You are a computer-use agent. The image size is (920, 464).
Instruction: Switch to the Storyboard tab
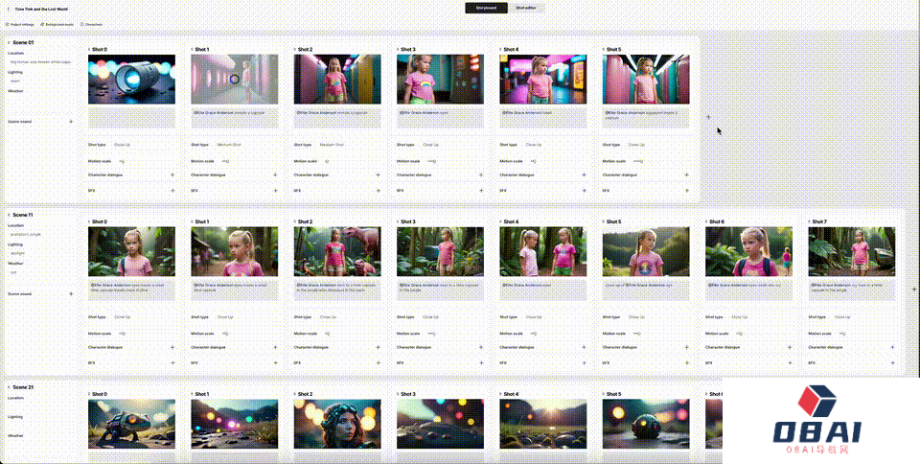tap(486, 8)
